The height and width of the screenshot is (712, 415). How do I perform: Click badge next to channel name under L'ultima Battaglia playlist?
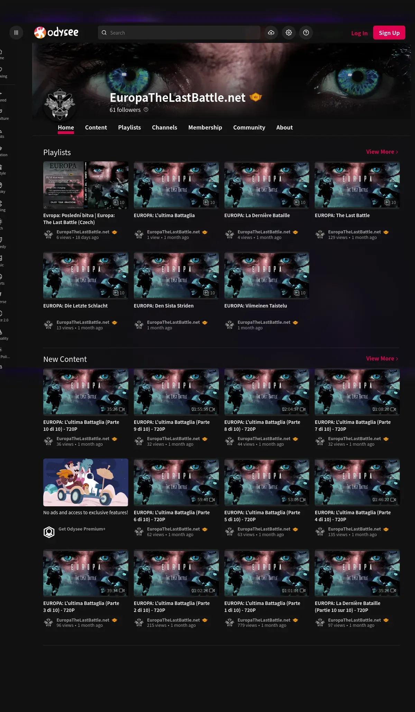205,232
